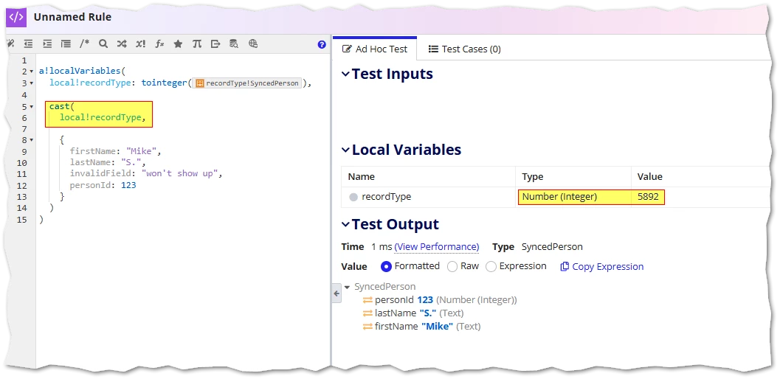Click the Value column header
780x379 pixels.
tap(649, 176)
